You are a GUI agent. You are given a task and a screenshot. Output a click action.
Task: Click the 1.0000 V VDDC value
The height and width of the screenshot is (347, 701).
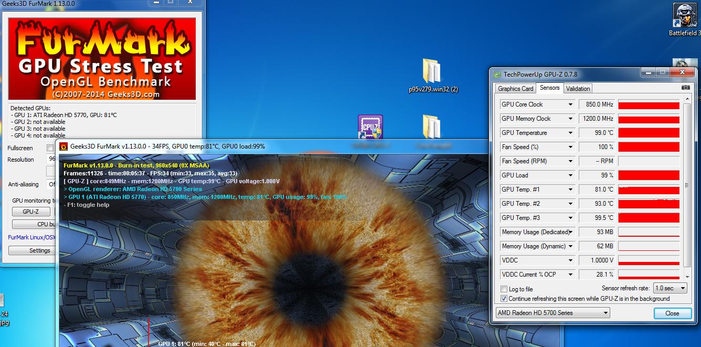tap(597, 260)
